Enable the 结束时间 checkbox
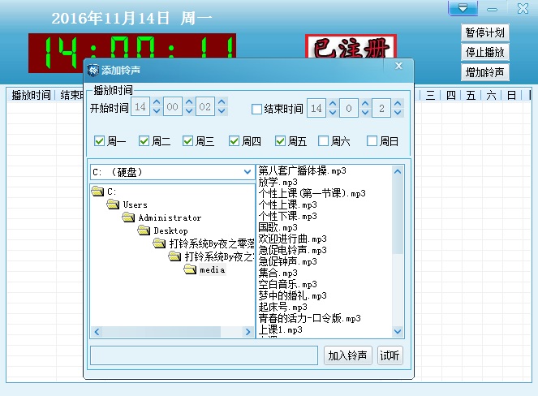Viewport: 538px width, 396px height. click(257, 109)
